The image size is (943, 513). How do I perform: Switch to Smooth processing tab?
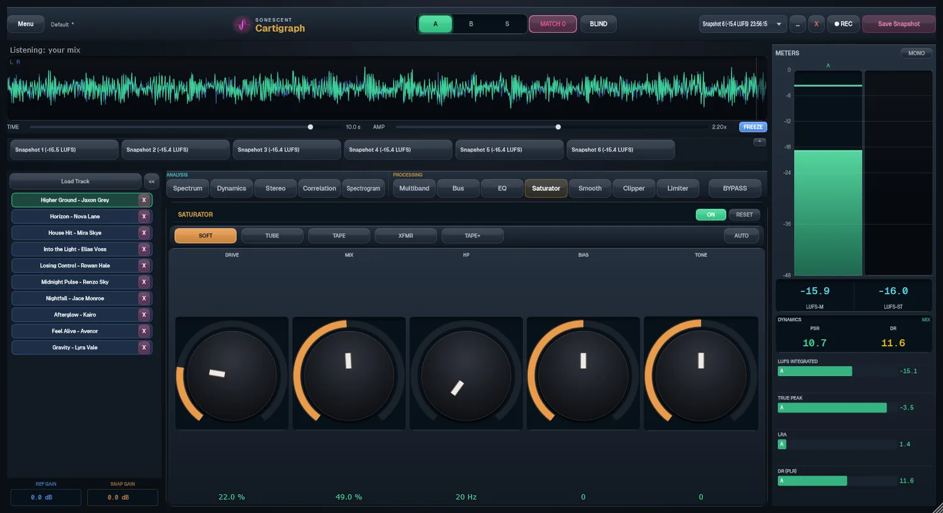click(x=590, y=188)
